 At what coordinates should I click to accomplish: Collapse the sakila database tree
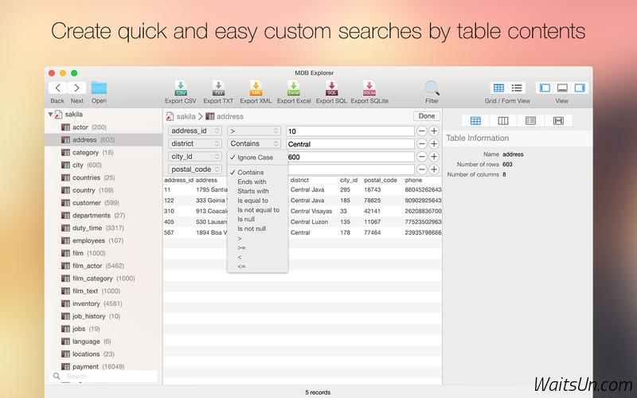(x=50, y=115)
